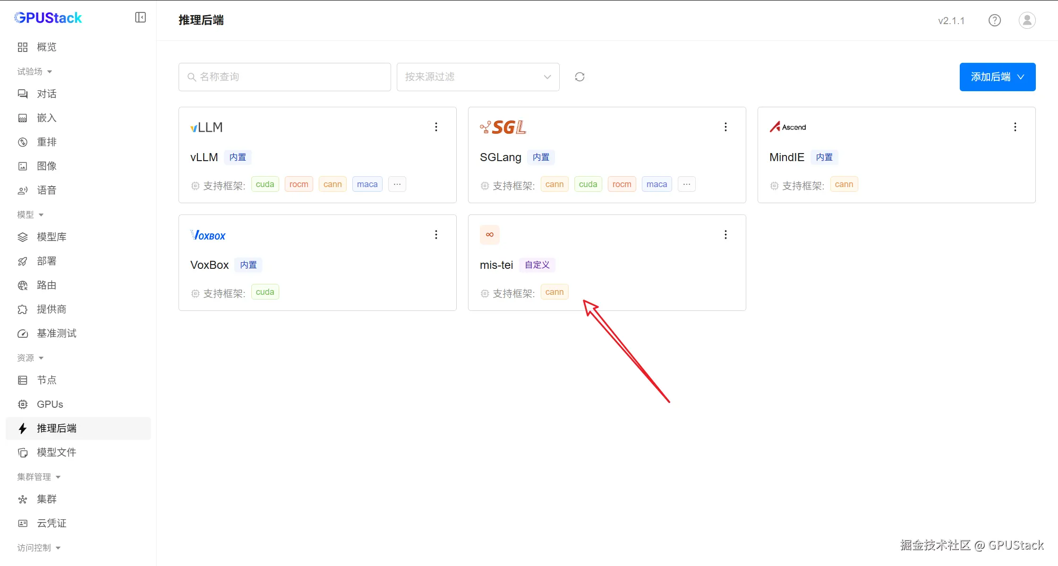Viewport: 1058px width, 566px height.
Task: Click the GPUStack logo
Action: click(x=48, y=18)
